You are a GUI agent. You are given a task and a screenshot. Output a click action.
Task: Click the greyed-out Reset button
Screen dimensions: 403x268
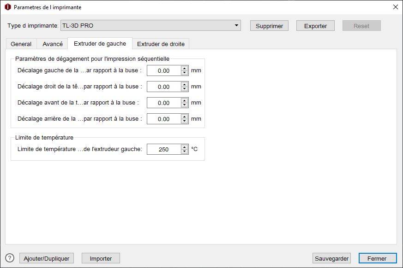pos(361,26)
